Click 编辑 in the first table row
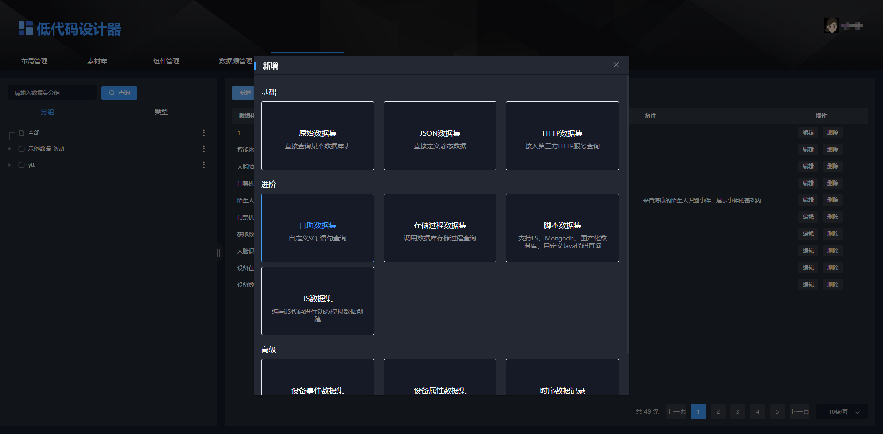The image size is (883, 434). tap(808, 132)
